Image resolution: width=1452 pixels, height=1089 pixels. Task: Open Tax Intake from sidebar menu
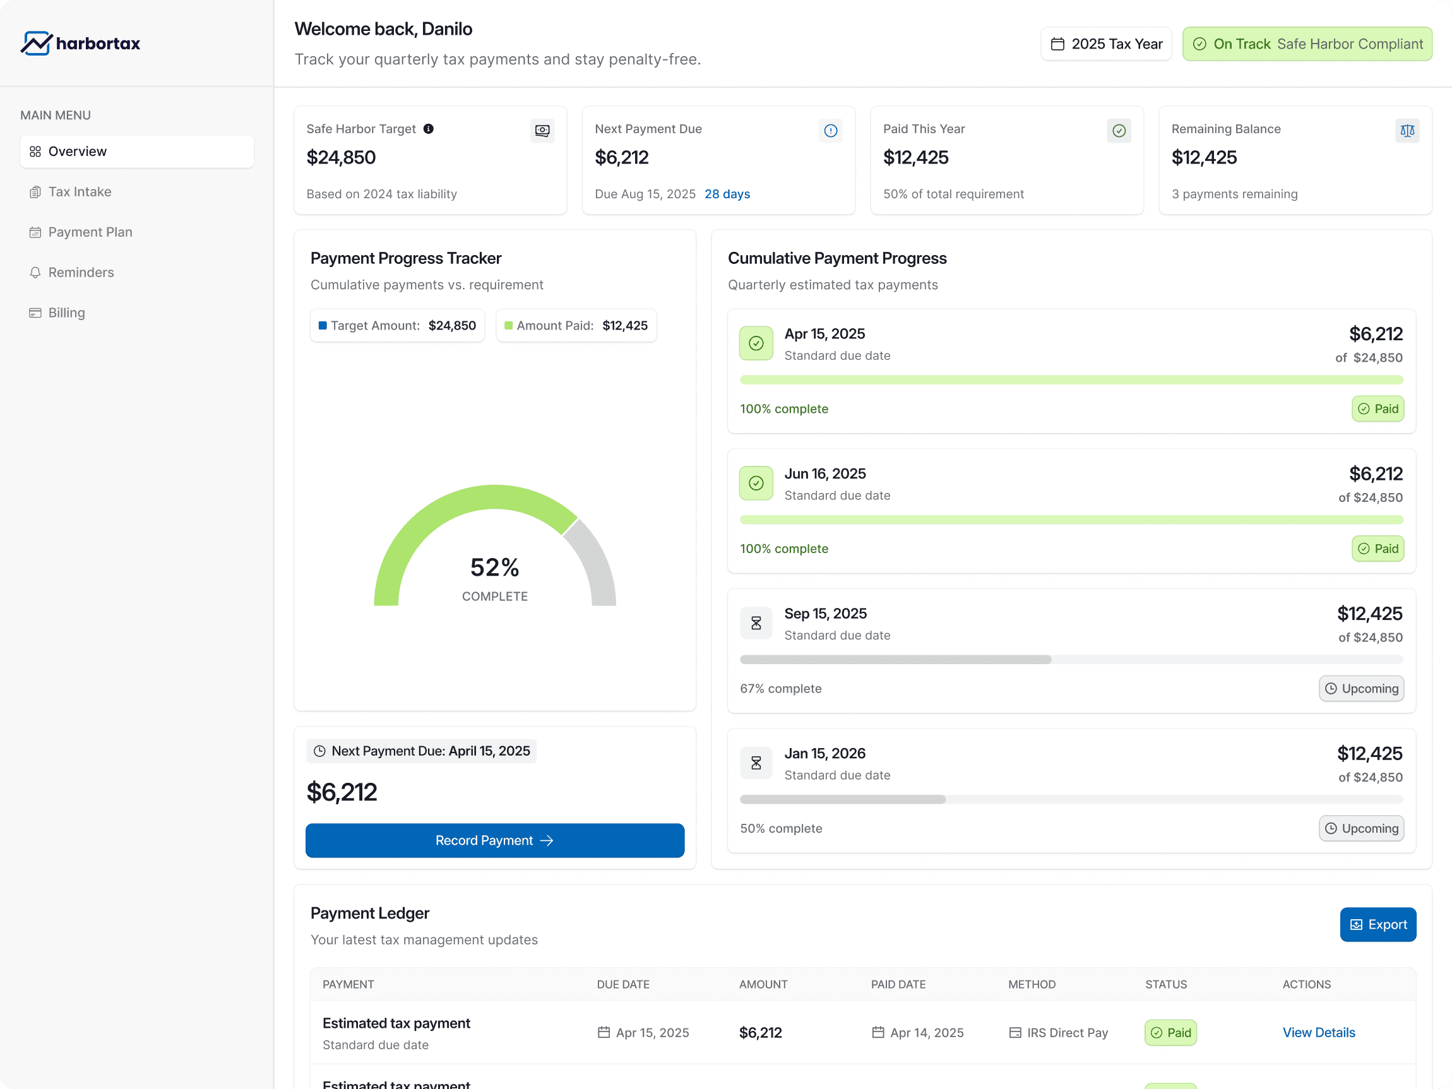tap(80, 192)
